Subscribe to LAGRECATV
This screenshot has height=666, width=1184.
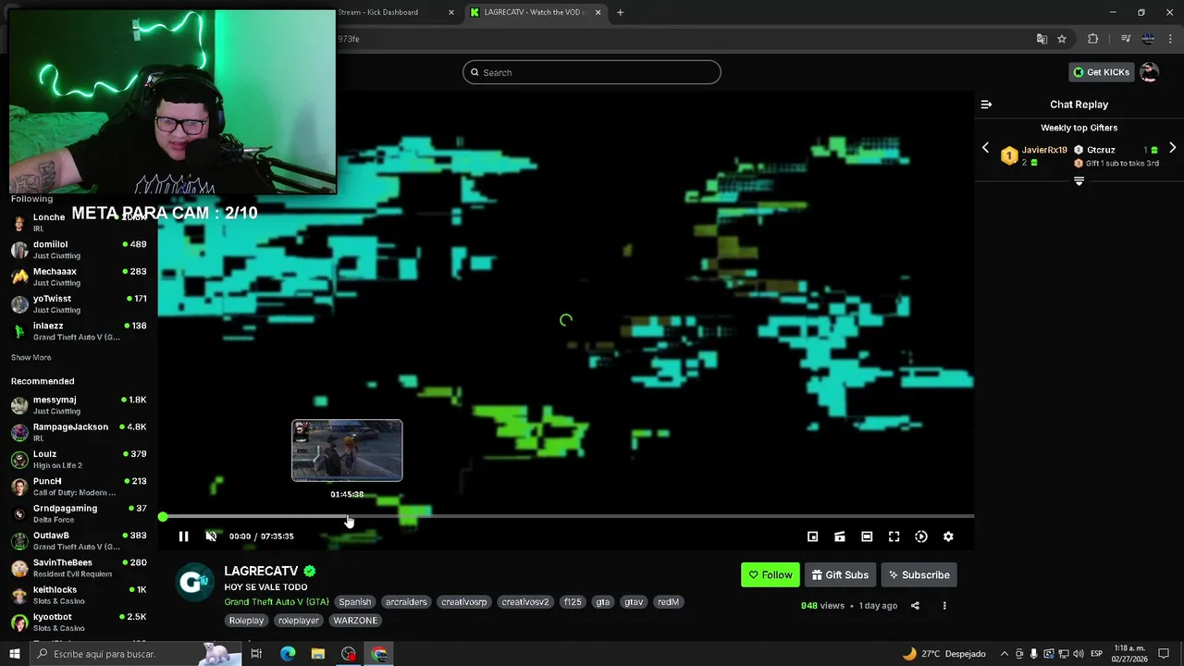pyautogui.click(x=919, y=574)
